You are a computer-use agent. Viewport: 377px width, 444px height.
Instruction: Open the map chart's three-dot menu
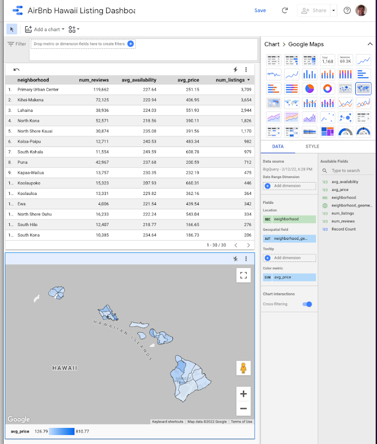(x=246, y=258)
